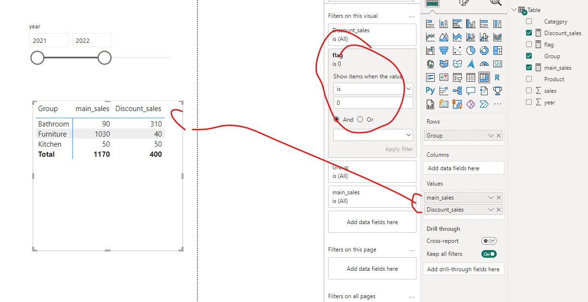The width and height of the screenshot is (588, 302).
Task: Open Group field menu in Rows
Action: (x=491, y=136)
